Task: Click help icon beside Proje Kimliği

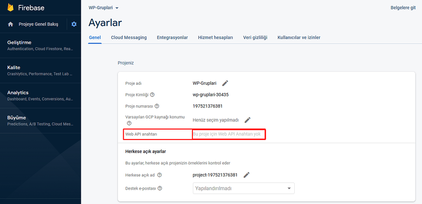Action: tap(152, 95)
